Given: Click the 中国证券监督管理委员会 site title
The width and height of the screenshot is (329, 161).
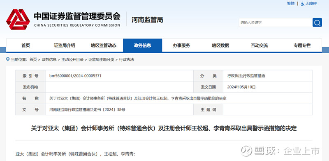Looking at the screenshot, I should coord(77,16).
